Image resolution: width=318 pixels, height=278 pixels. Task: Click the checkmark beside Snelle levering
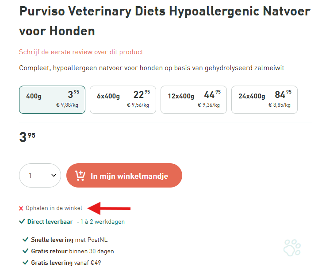coord(25,240)
